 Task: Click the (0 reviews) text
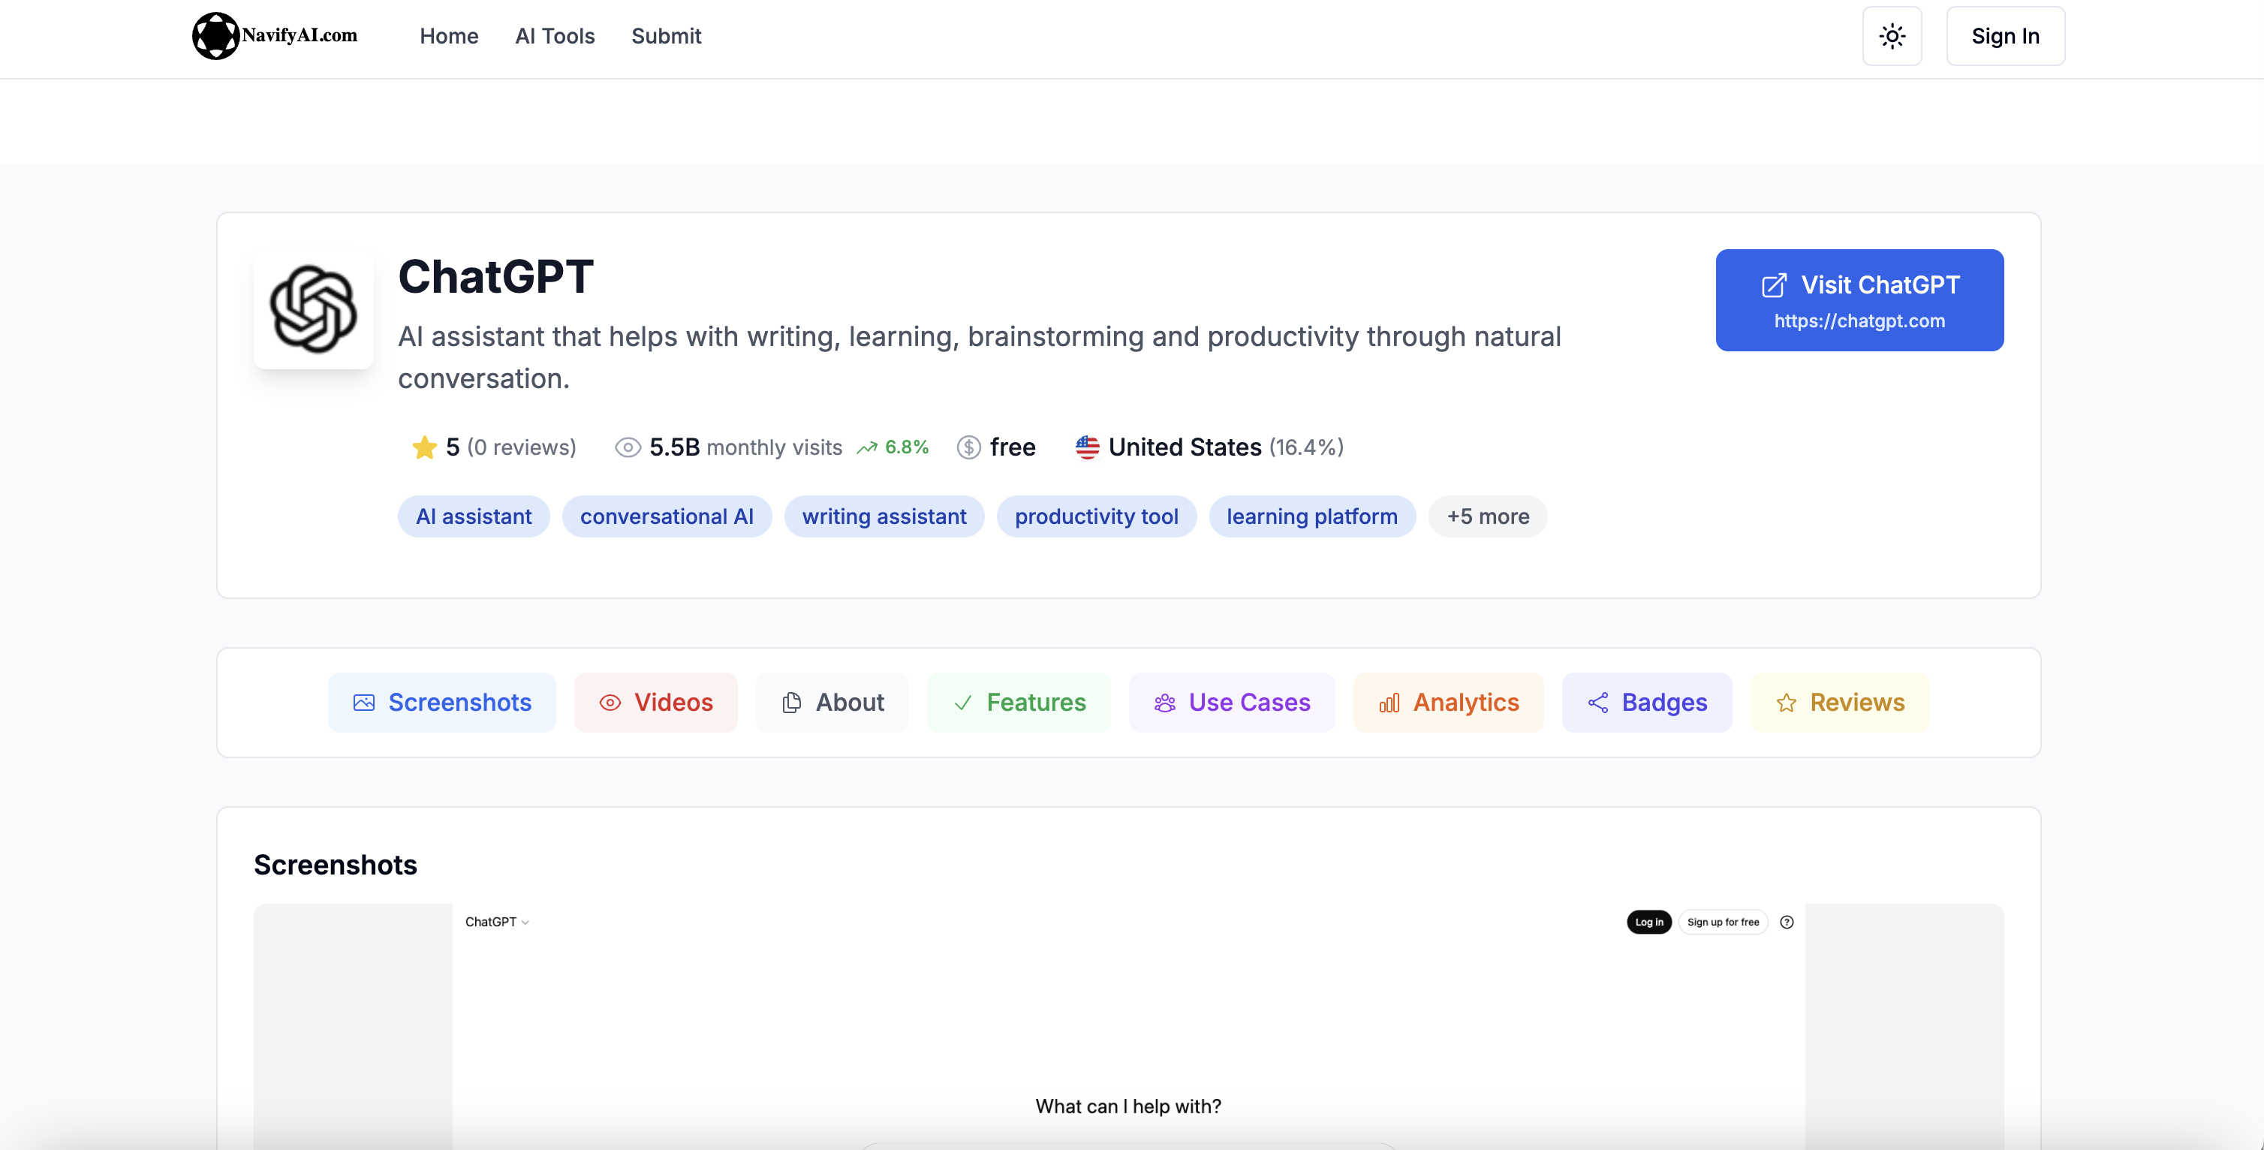(521, 447)
